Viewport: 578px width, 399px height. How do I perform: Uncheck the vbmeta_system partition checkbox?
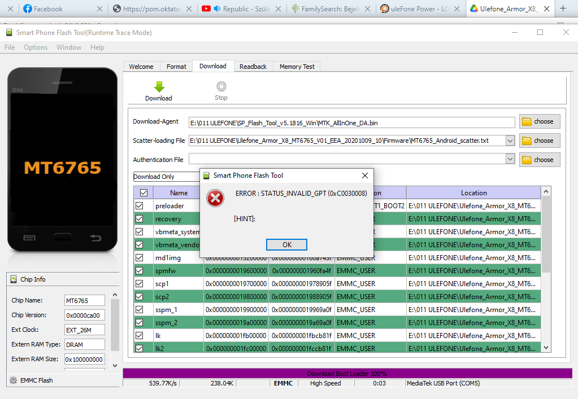(x=140, y=231)
